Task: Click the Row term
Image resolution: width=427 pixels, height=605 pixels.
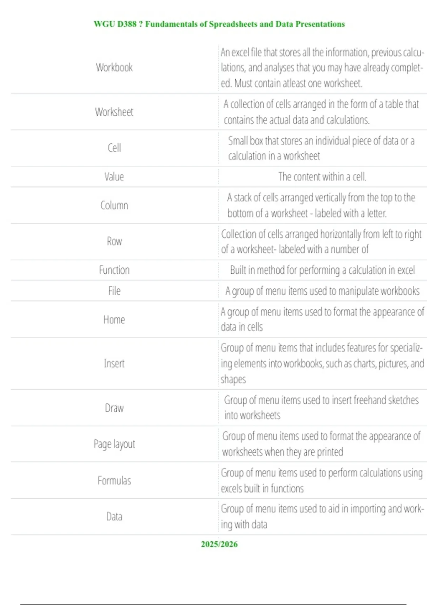Action: tap(114, 241)
